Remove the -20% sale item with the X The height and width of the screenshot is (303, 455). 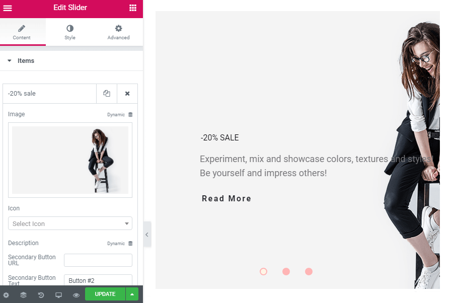127,94
